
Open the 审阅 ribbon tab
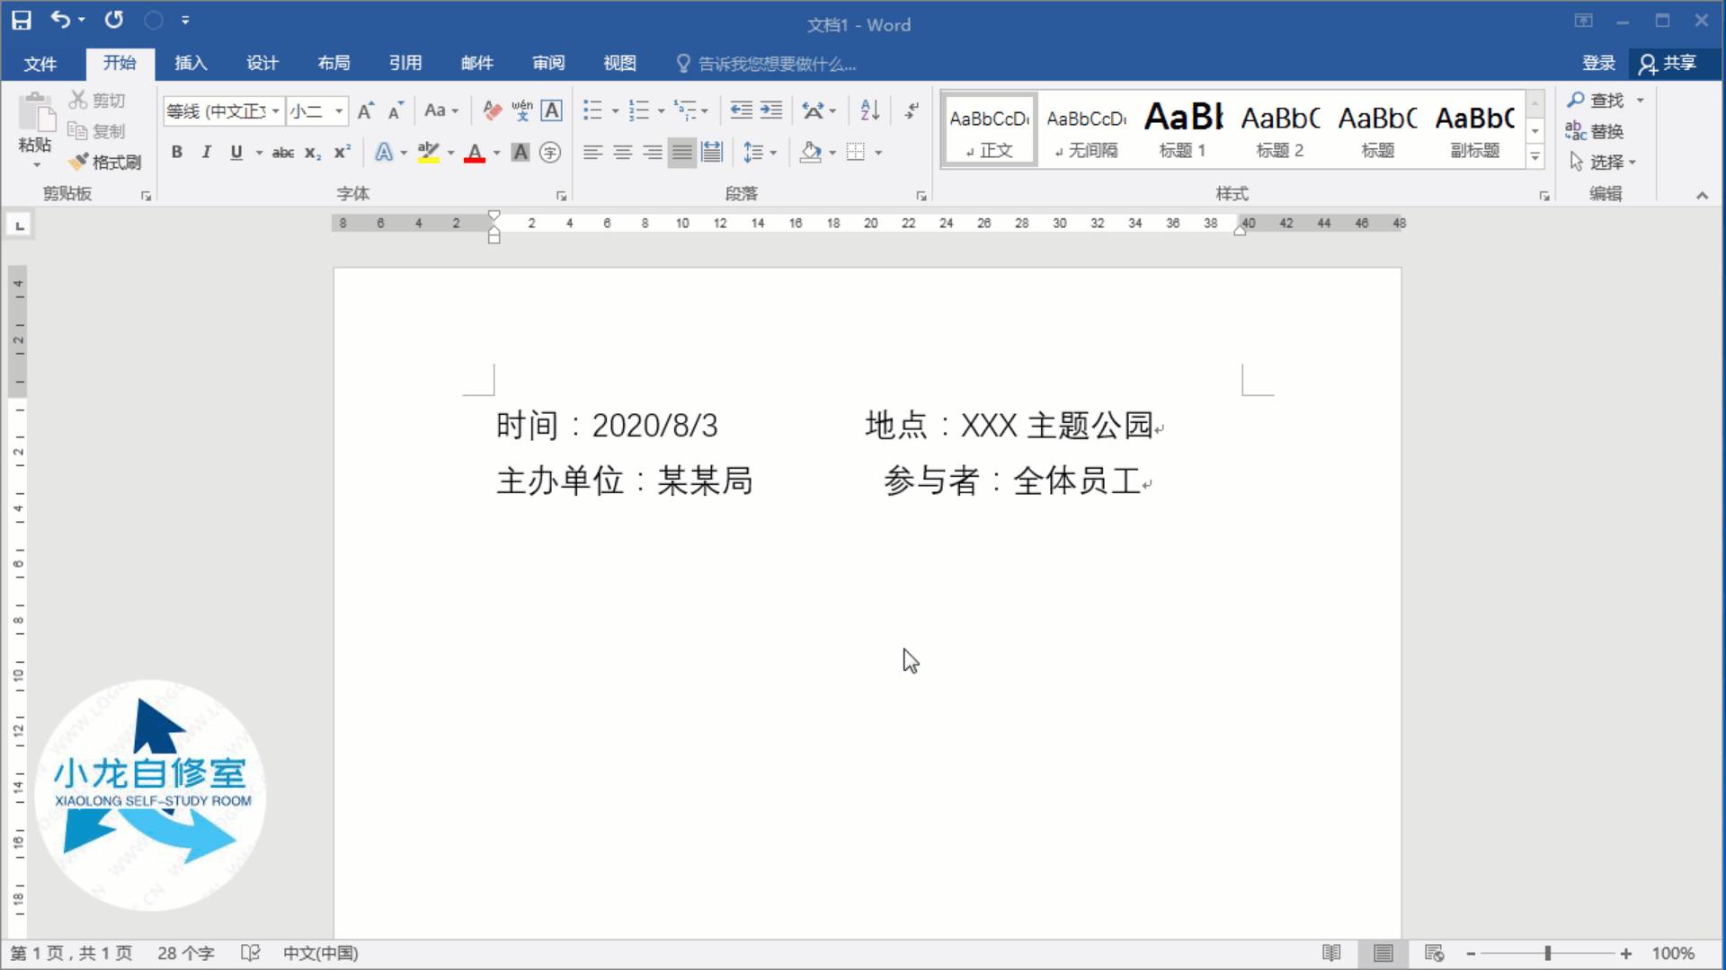pos(547,63)
